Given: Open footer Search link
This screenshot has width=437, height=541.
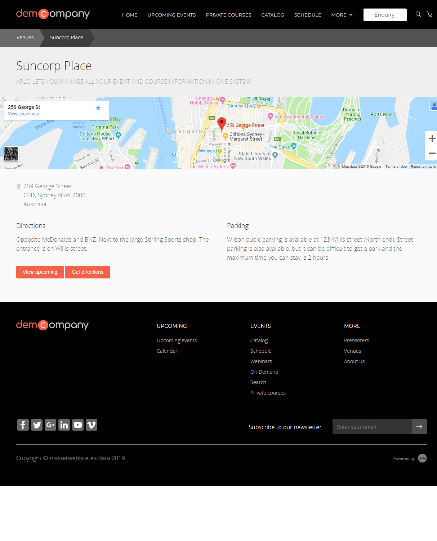Looking at the screenshot, I should 258,382.
